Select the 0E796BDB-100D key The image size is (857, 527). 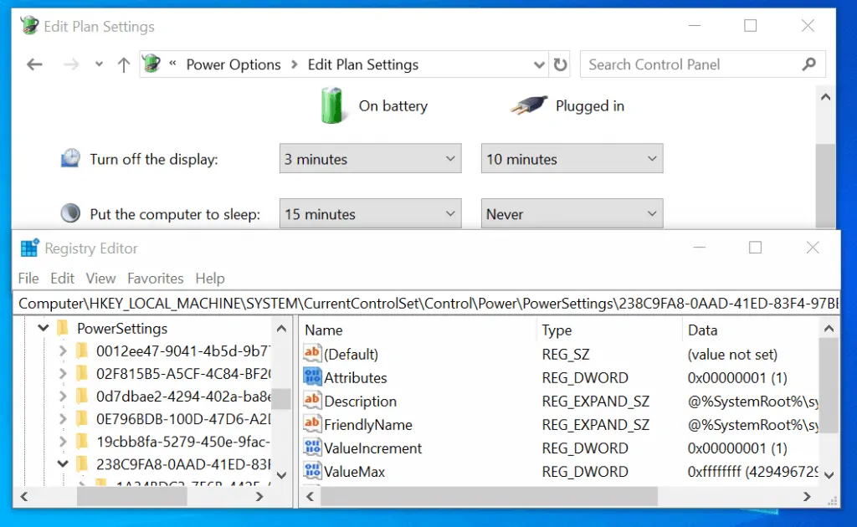[x=182, y=419]
